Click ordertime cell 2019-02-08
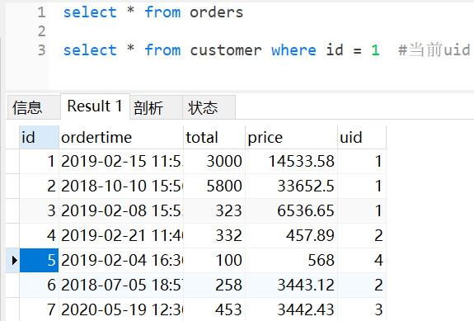Image resolution: width=474 pixels, height=321 pixels. point(121,210)
